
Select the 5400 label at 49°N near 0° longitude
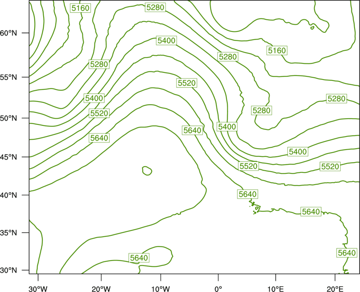click(x=227, y=127)
